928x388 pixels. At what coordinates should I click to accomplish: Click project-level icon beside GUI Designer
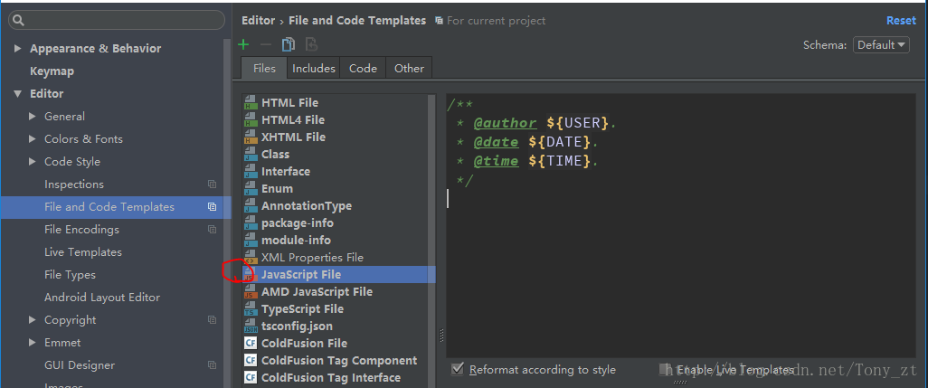pyautogui.click(x=212, y=365)
